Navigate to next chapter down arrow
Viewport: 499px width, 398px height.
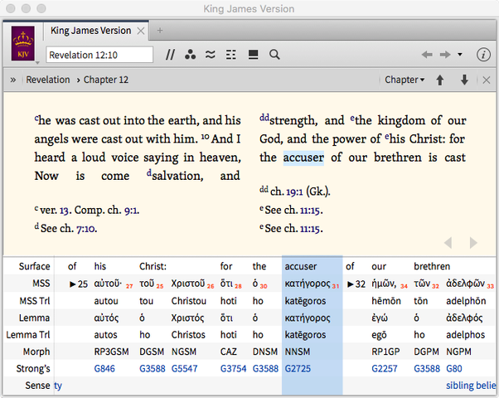point(464,80)
